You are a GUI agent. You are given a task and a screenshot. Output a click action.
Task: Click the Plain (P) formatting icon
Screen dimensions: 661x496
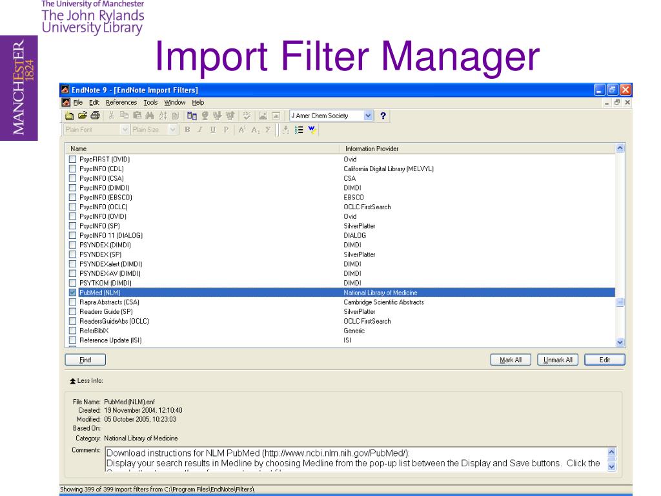226,130
